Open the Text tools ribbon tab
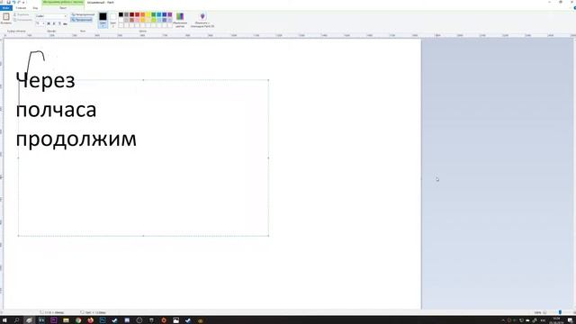Image resolution: width=576 pixels, height=324 pixels. point(63,8)
